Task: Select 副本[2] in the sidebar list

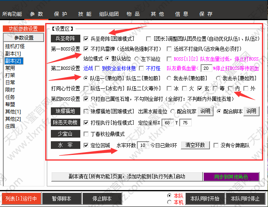Action: point(14,61)
